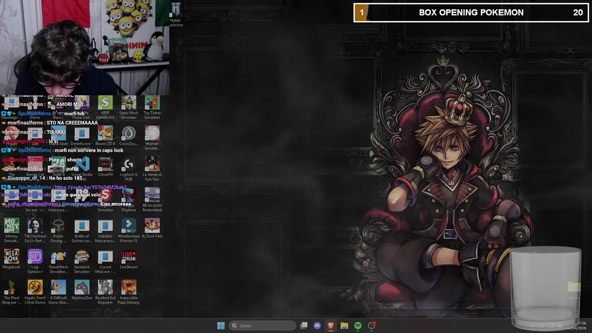
Task: Click the 'STO NA CREEEMAAAA' chat message
Action: pyautogui.click(x=72, y=123)
